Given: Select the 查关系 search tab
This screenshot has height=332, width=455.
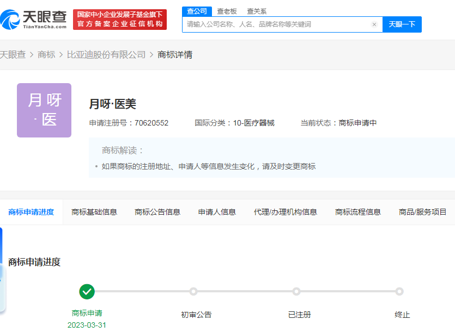Looking at the screenshot, I should coord(257,11).
